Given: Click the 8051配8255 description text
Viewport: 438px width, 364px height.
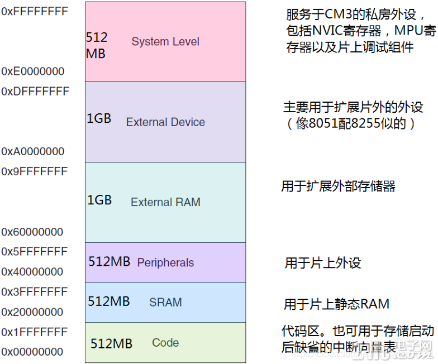Looking at the screenshot, I should [353, 123].
